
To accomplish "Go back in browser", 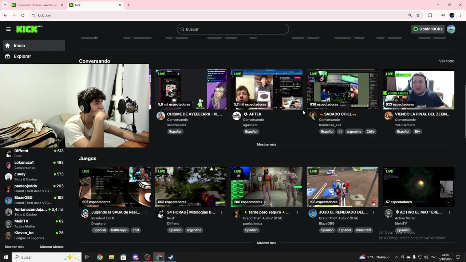I will coord(5,15).
